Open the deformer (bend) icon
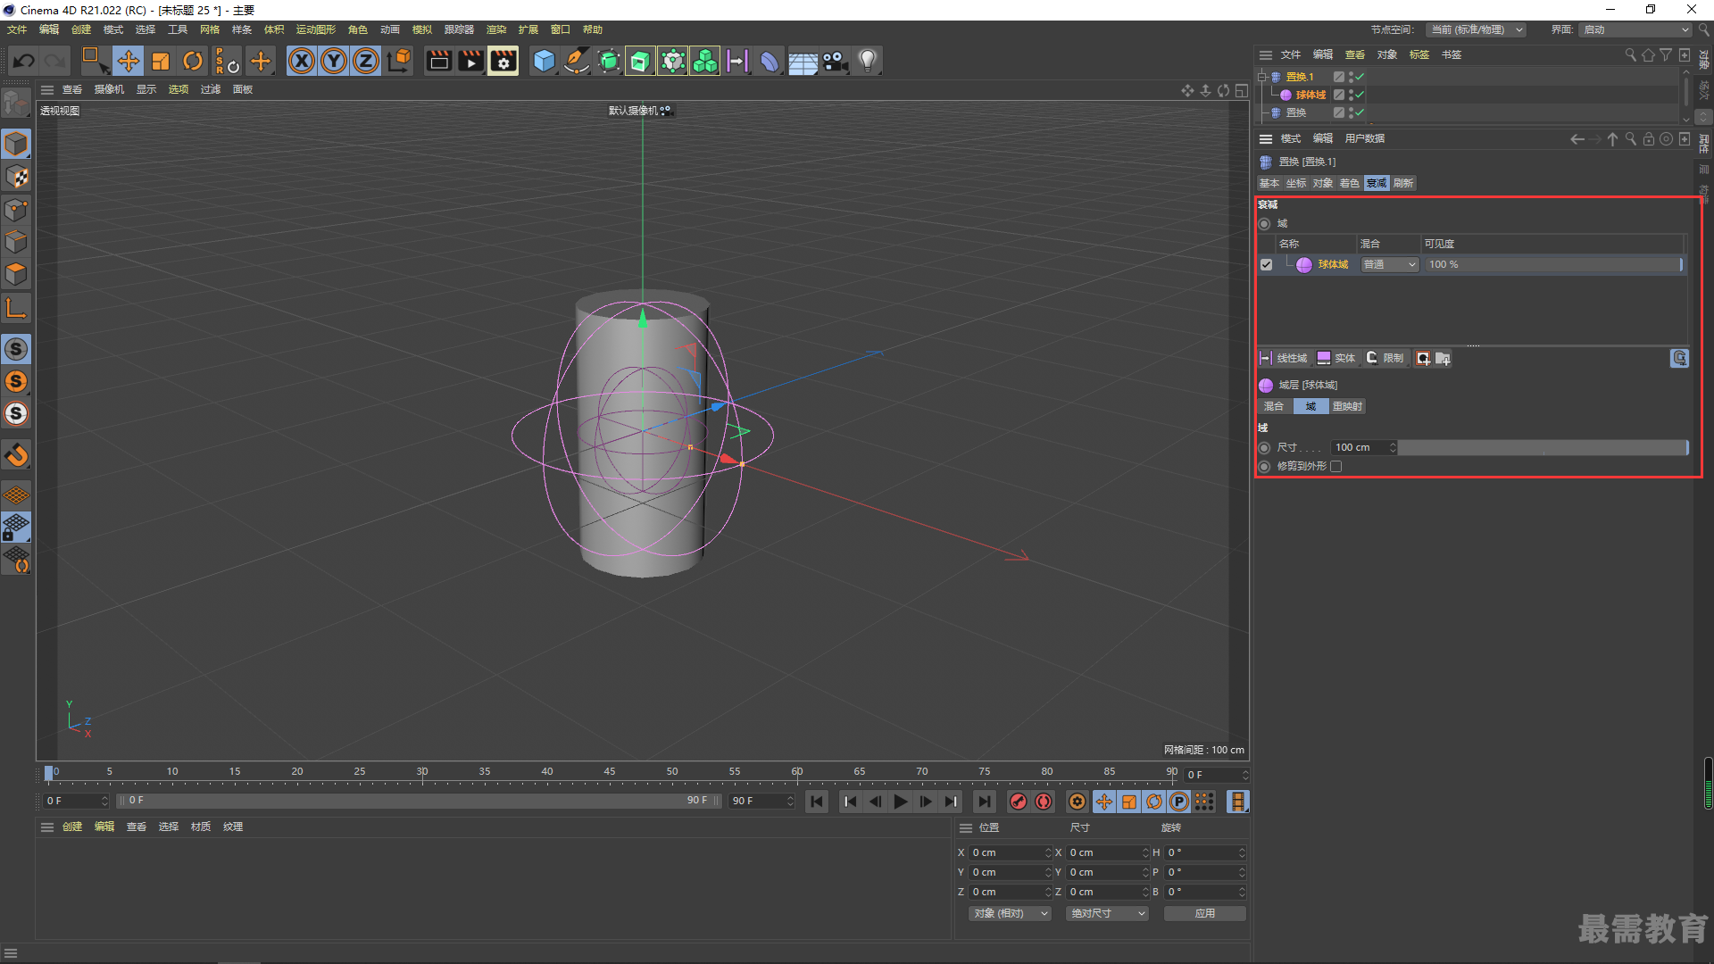This screenshot has height=964, width=1714. coord(770,61)
